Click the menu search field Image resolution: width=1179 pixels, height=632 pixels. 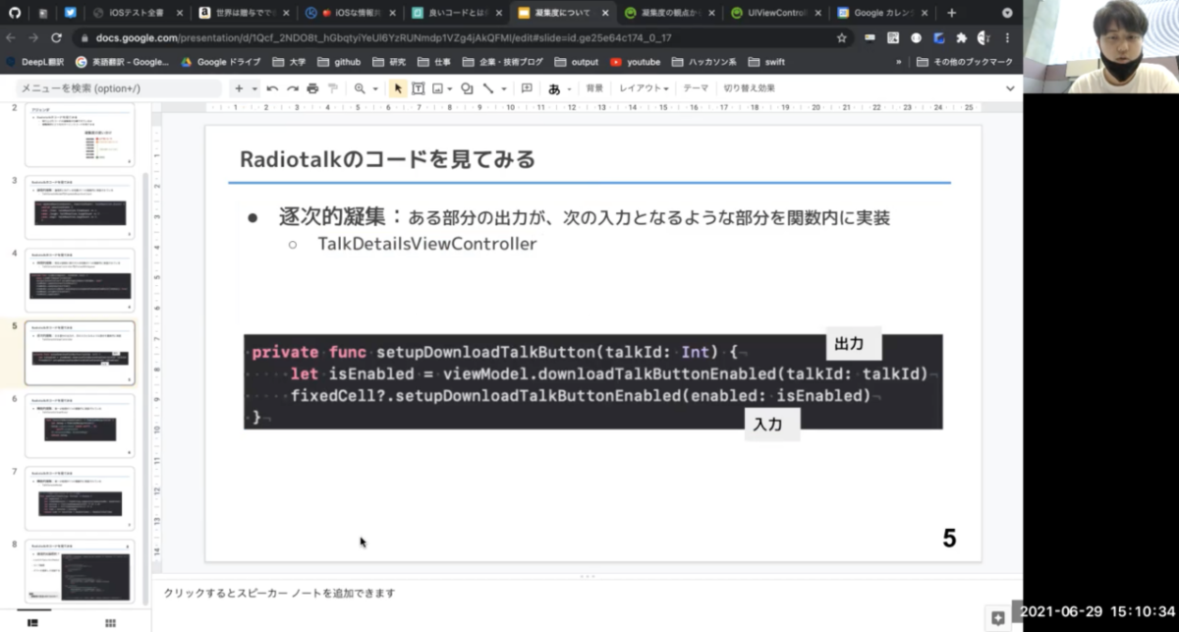(119, 88)
